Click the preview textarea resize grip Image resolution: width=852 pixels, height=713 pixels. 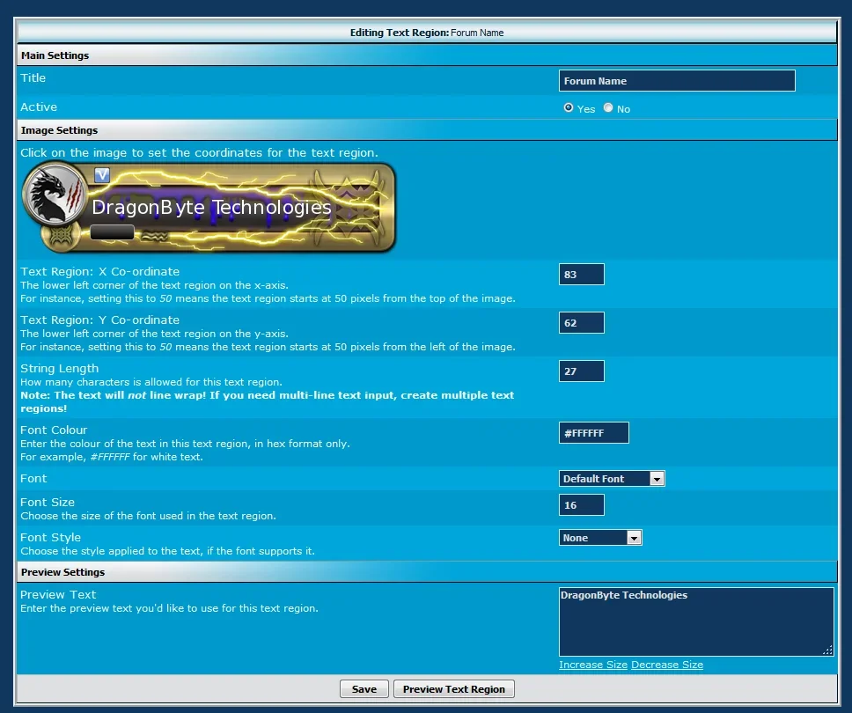[827, 650]
